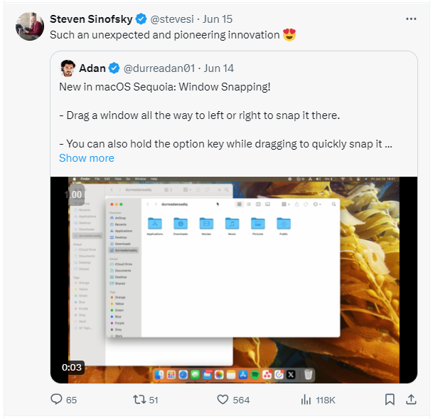Click Steven Sinofsky's blue verified badge
433x419 pixels.
[x=141, y=19]
